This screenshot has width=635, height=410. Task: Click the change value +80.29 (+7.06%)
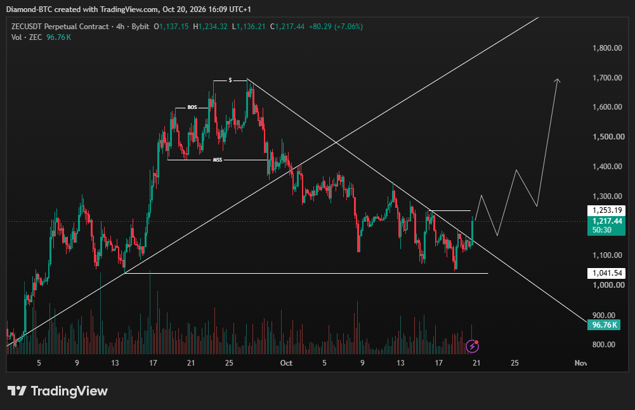coord(336,27)
